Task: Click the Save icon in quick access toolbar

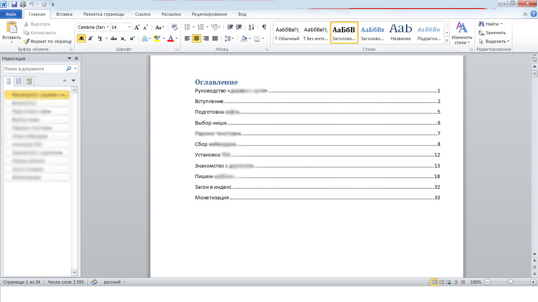Action: [x=14, y=4]
